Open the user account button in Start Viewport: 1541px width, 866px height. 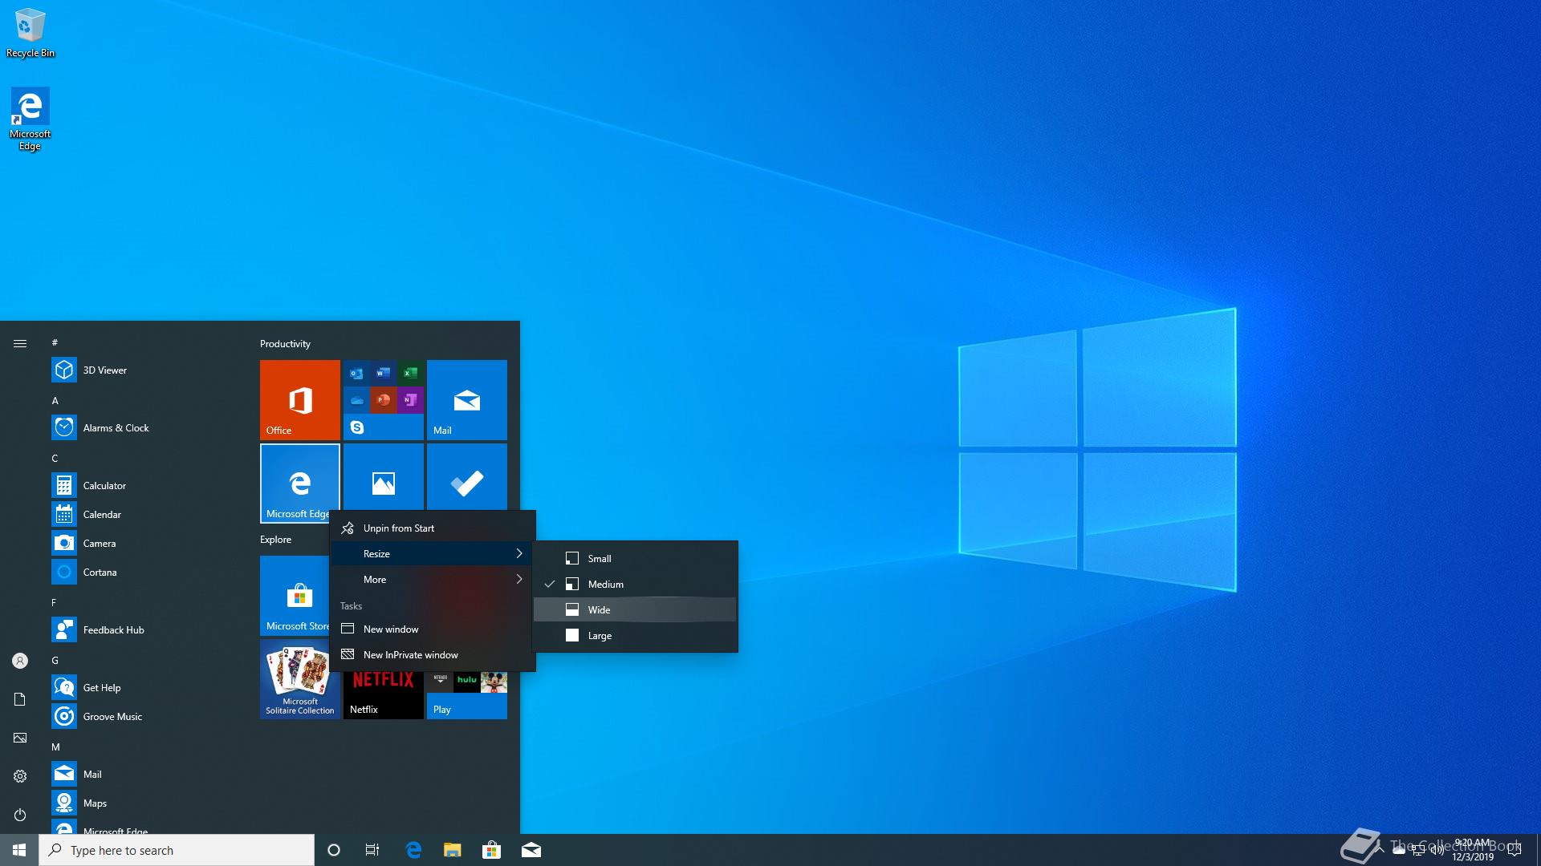[x=20, y=661]
